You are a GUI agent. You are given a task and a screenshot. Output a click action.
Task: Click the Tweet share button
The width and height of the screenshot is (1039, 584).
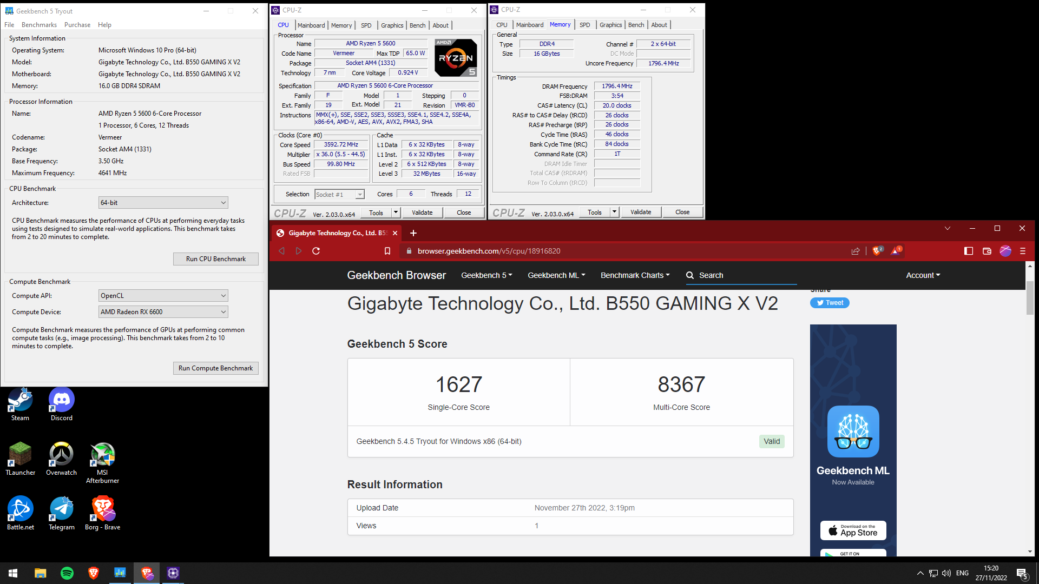[830, 303]
